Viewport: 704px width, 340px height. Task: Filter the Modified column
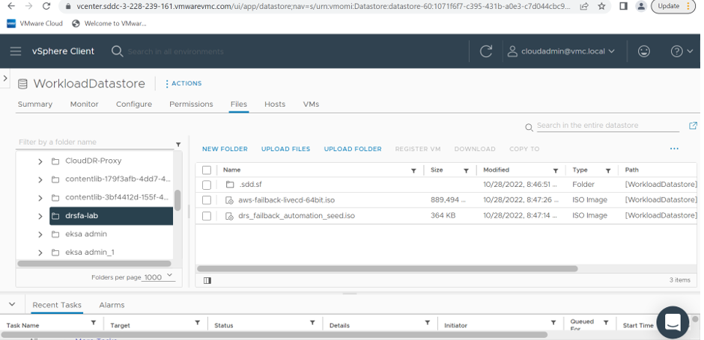pos(556,170)
